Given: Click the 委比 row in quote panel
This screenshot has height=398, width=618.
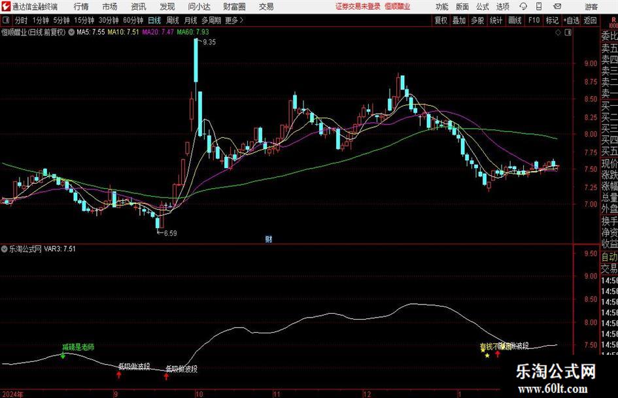Looking at the screenshot, I should coord(609,36).
